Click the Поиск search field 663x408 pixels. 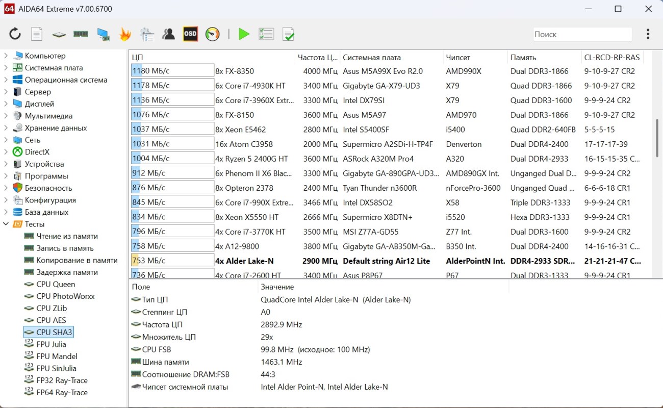tap(582, 34)
